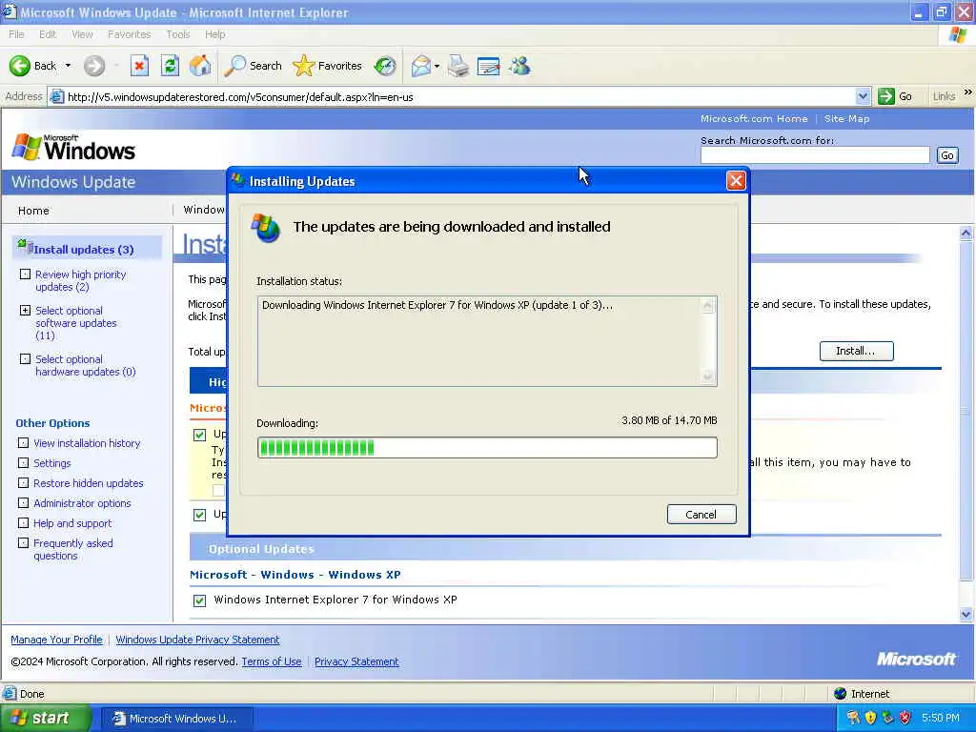The image size is (976, 732).
Task: Click the Back arrow icon
Action: coord(19,66)
